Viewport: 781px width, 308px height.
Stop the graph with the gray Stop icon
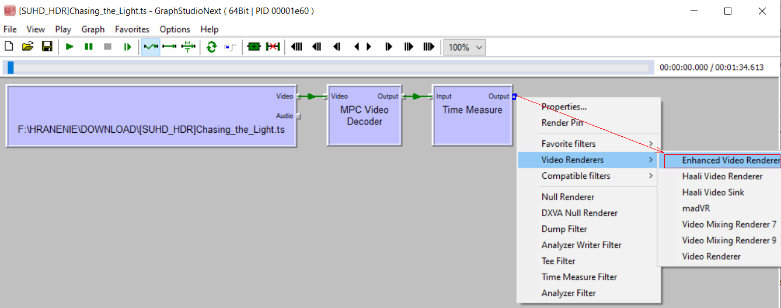point(108,47)
